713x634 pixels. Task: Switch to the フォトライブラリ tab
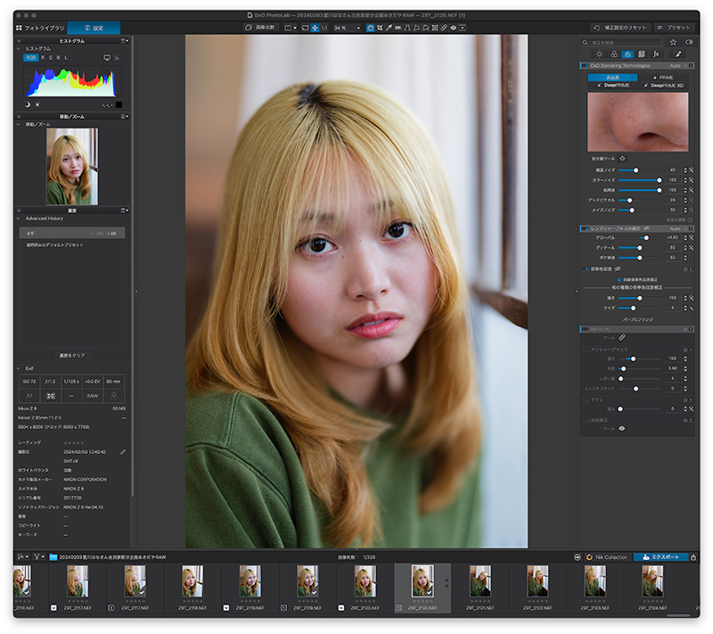coord(40,29)
